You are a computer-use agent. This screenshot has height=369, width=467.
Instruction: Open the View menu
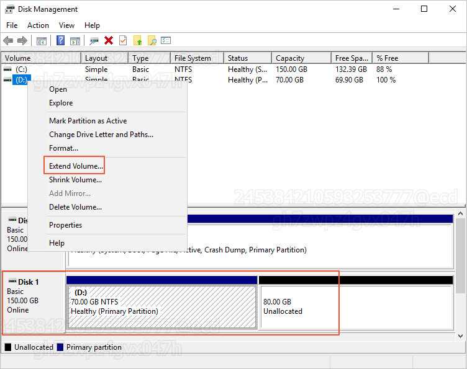66,25
